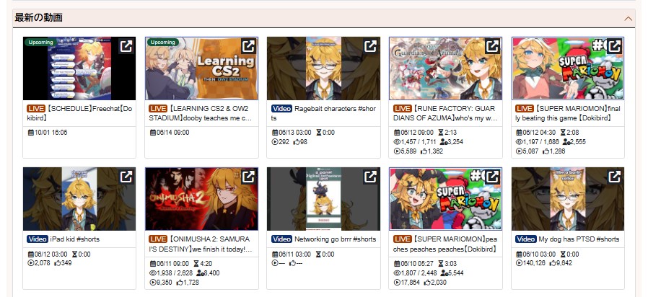Open external link icon on Learning CS2 thumbnail
The width and height of the screenshot is (648, 297).
[x=248, y=46]
